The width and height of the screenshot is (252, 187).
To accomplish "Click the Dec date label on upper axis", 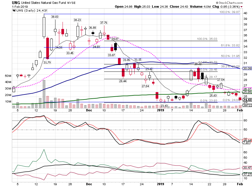I will (x=89, y=110).
